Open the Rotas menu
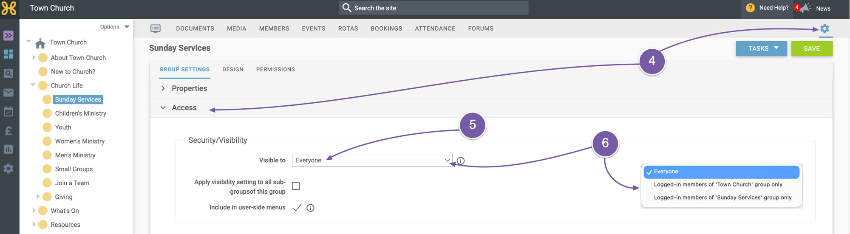850x234 pixels. [x=348, y=28]
